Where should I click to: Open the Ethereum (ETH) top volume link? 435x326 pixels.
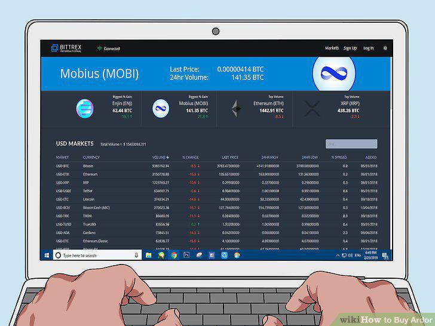click(268, 103)
